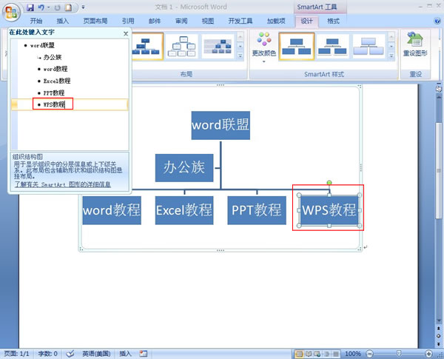This screenshot has width=444, height=359.
Task: Select the '办公族' assistant box
Action: [x=184, y=168]
